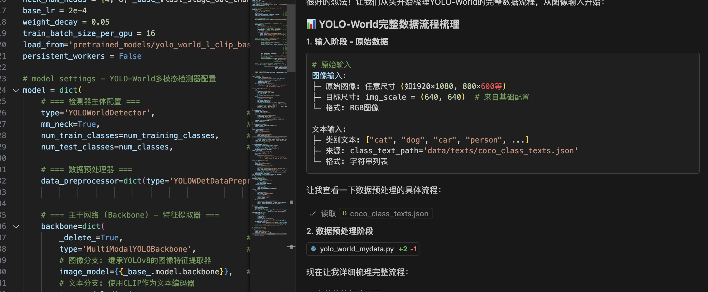This screenshot has width=708, height=292.
Task: Open the yolo_world_mydata.py edited file chip
Action: [363, 249]
